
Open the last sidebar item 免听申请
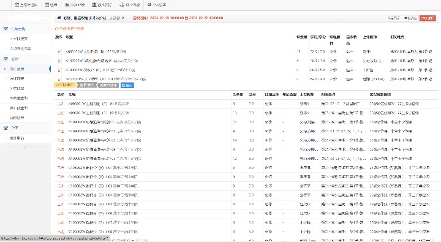point(17,138)
